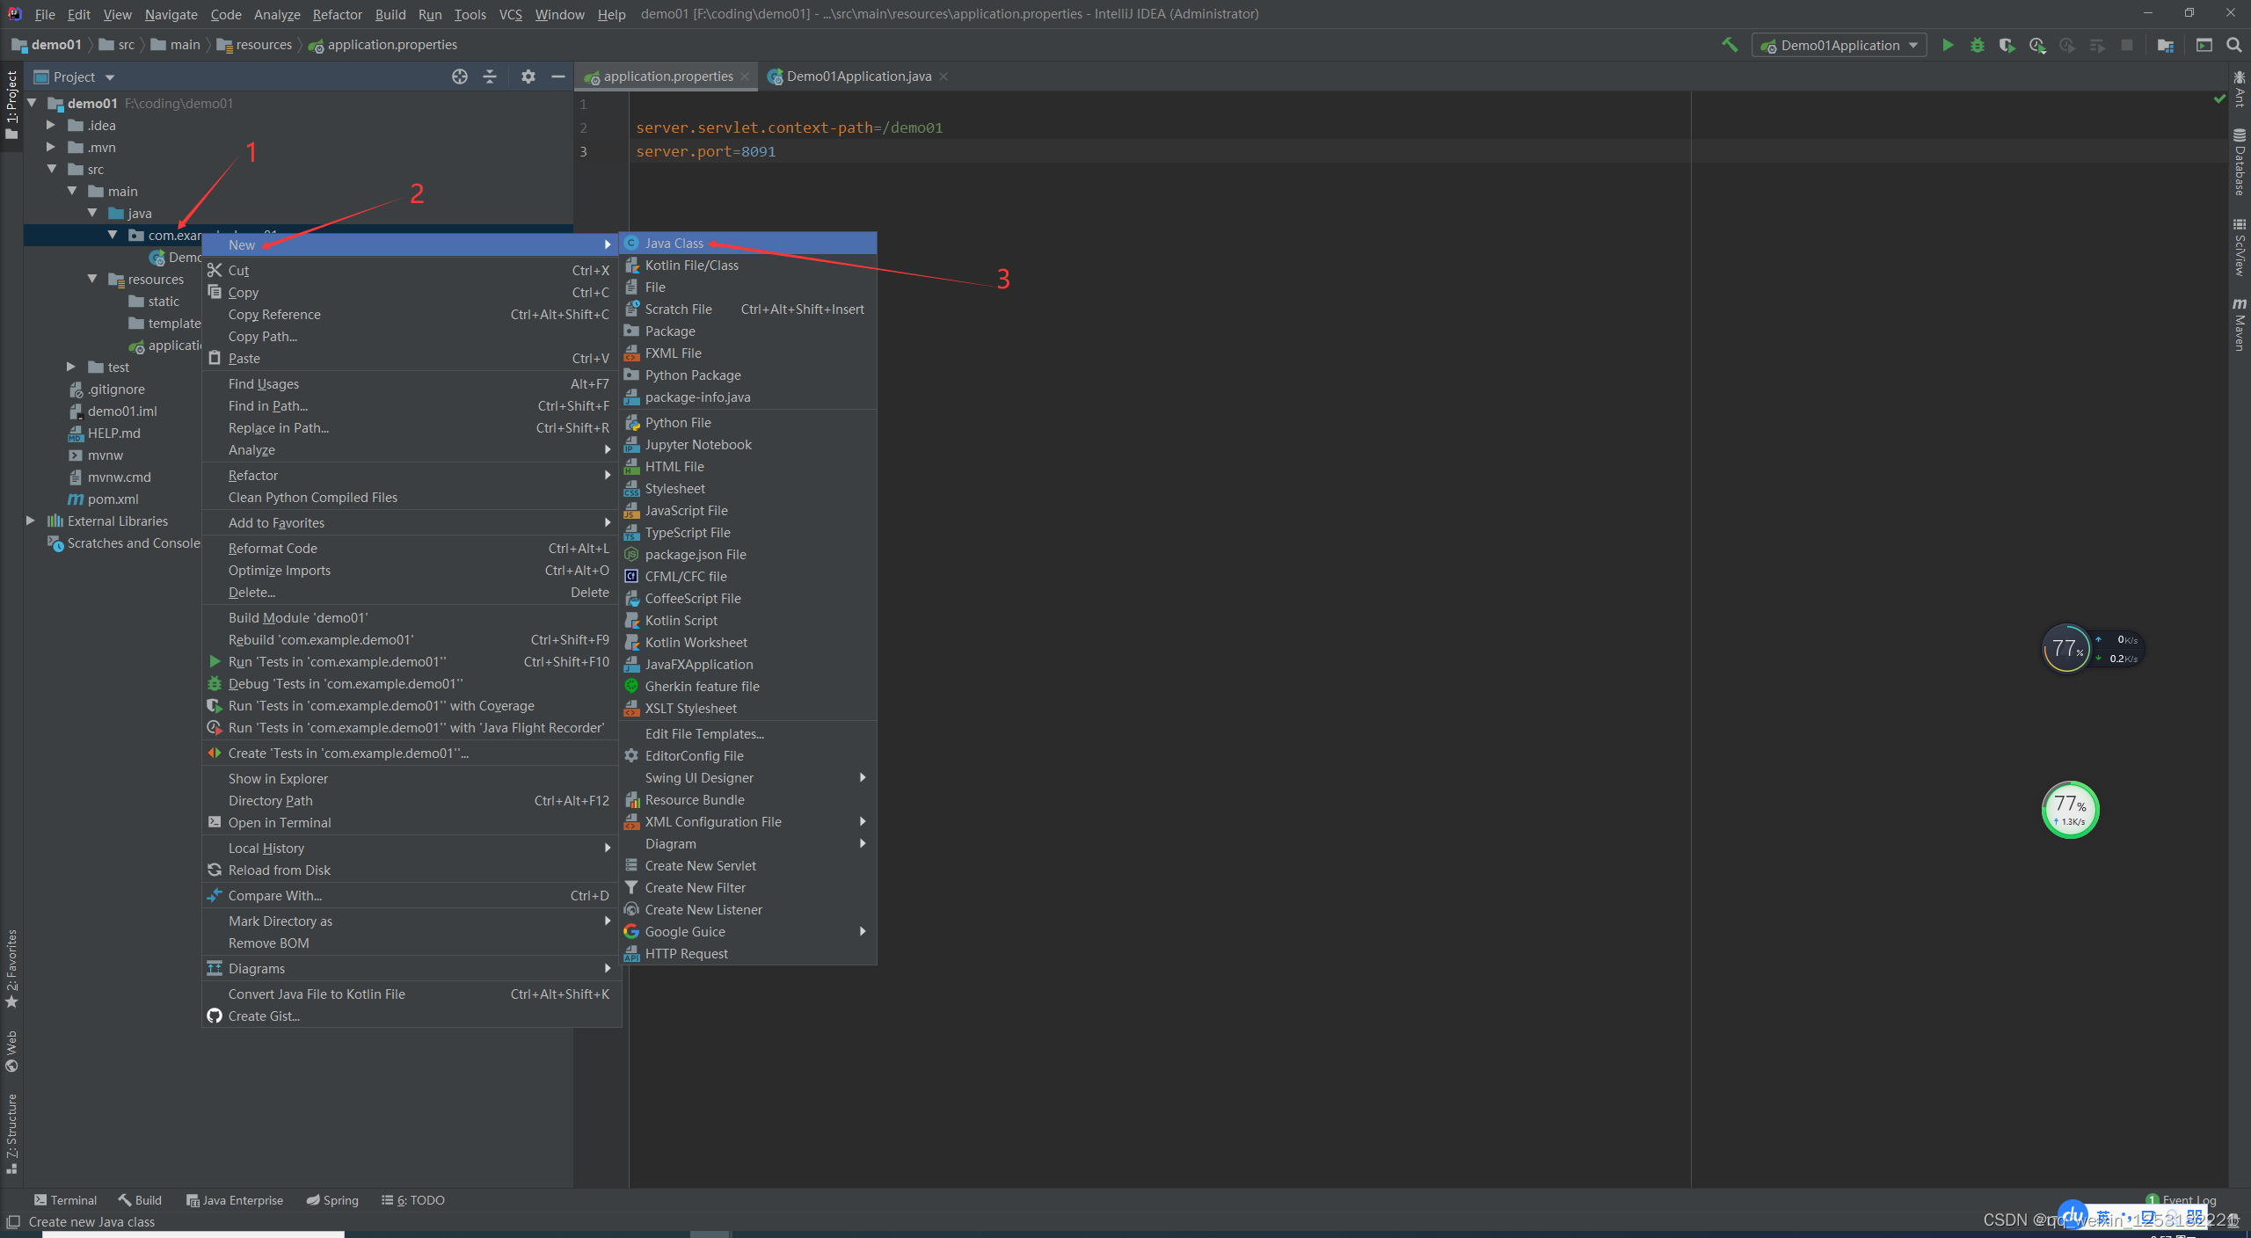Open the Database tool window
Viewport: 2251px width, 1238px height.
pos(2240,163)
